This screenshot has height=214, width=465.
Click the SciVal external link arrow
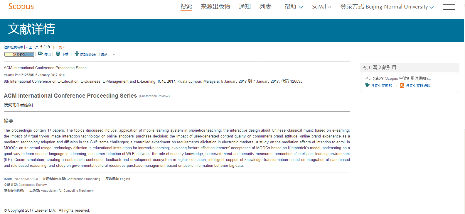coord(329,7)
